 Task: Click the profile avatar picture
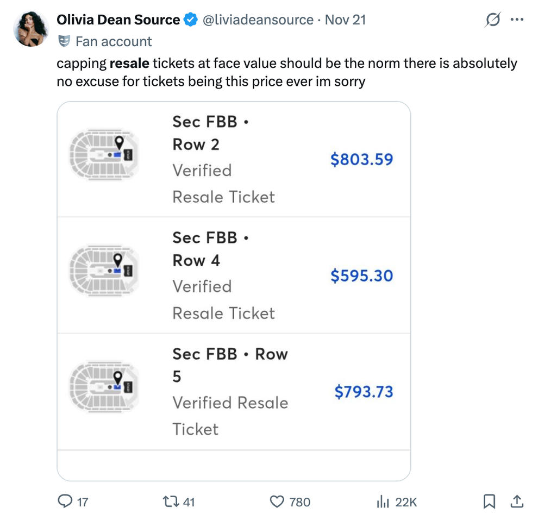pos(31,28)
